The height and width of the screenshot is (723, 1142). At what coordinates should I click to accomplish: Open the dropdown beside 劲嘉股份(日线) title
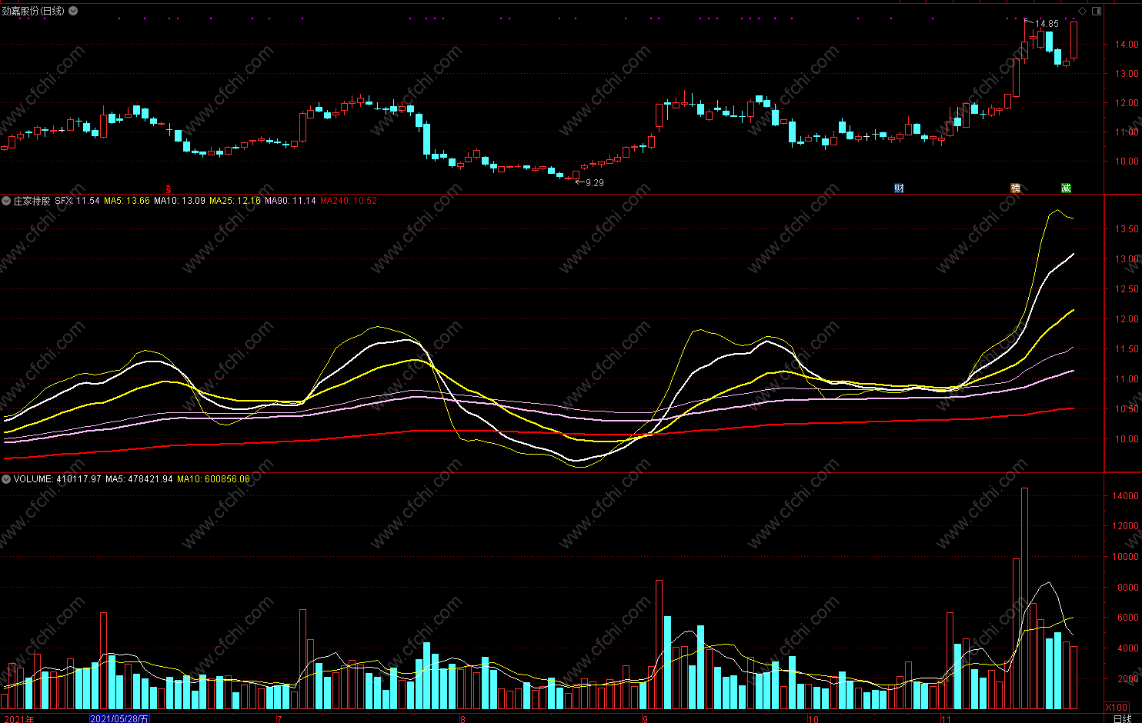point(73,11)
